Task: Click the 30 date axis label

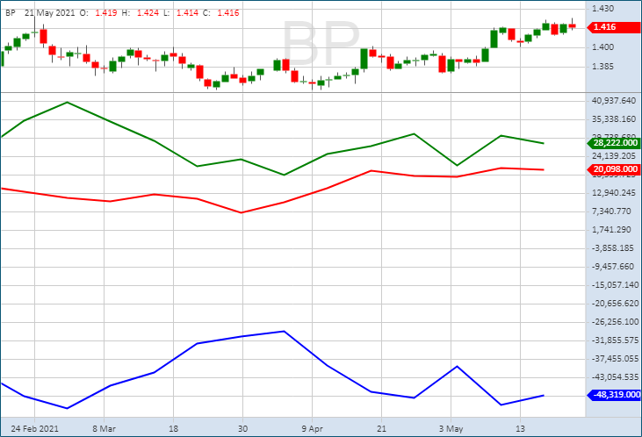Action: (242, 428)
